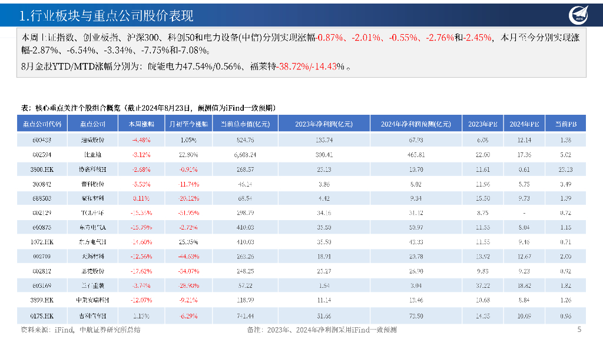Image resolution: width=603 pixels, height=339 pixels.
Task: Click company name '恩捷股份'
Action: pyautogui.click(x=92, y=271)
